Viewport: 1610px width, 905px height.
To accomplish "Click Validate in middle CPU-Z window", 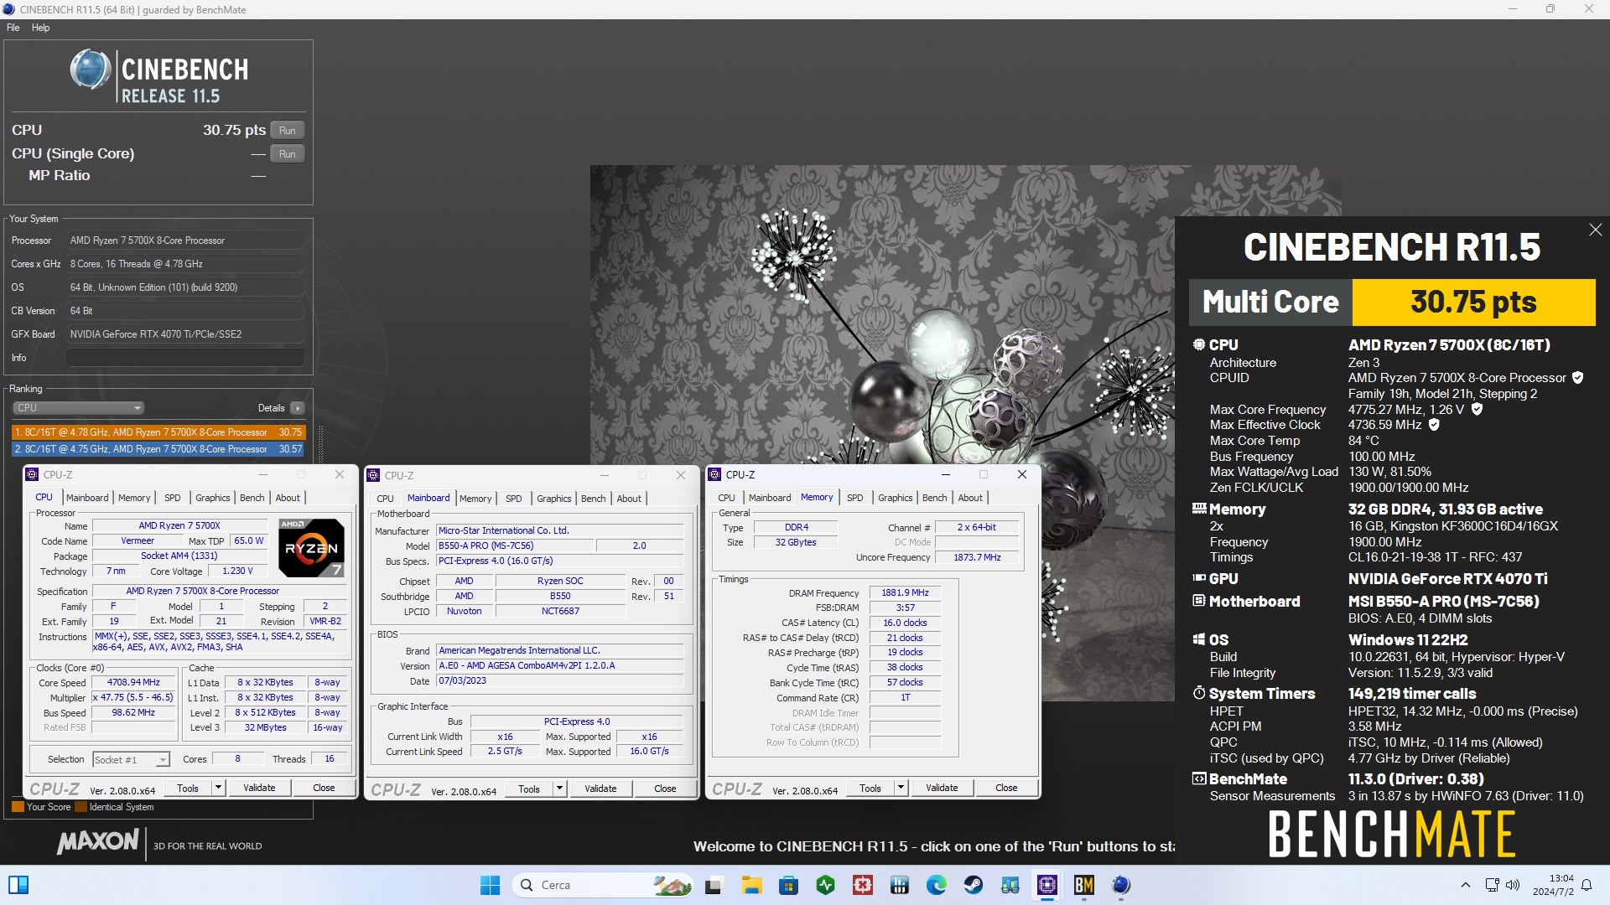I will 600,789.
